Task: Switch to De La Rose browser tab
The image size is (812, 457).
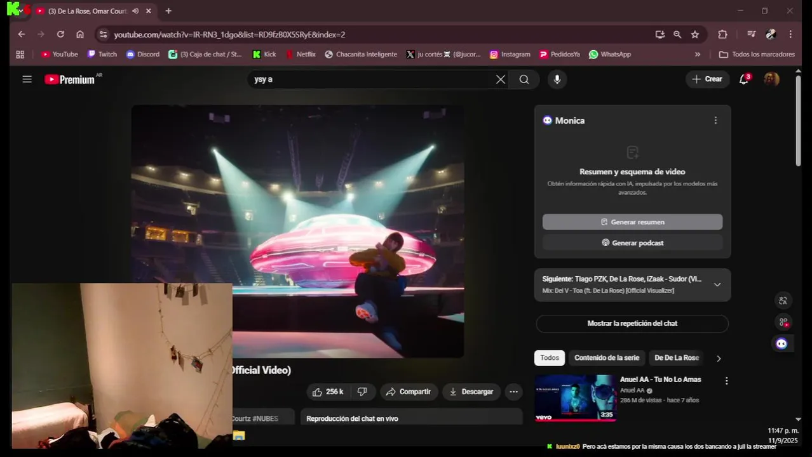Action: click(87, 11)
